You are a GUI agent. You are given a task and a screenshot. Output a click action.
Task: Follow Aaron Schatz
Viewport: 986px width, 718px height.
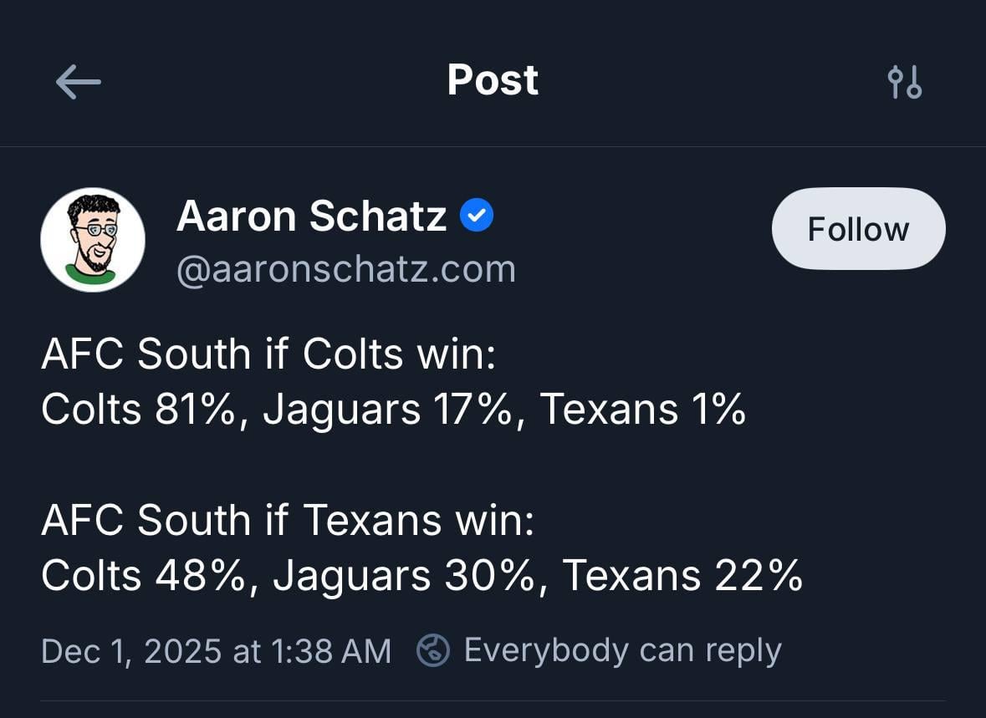point(858,229)
